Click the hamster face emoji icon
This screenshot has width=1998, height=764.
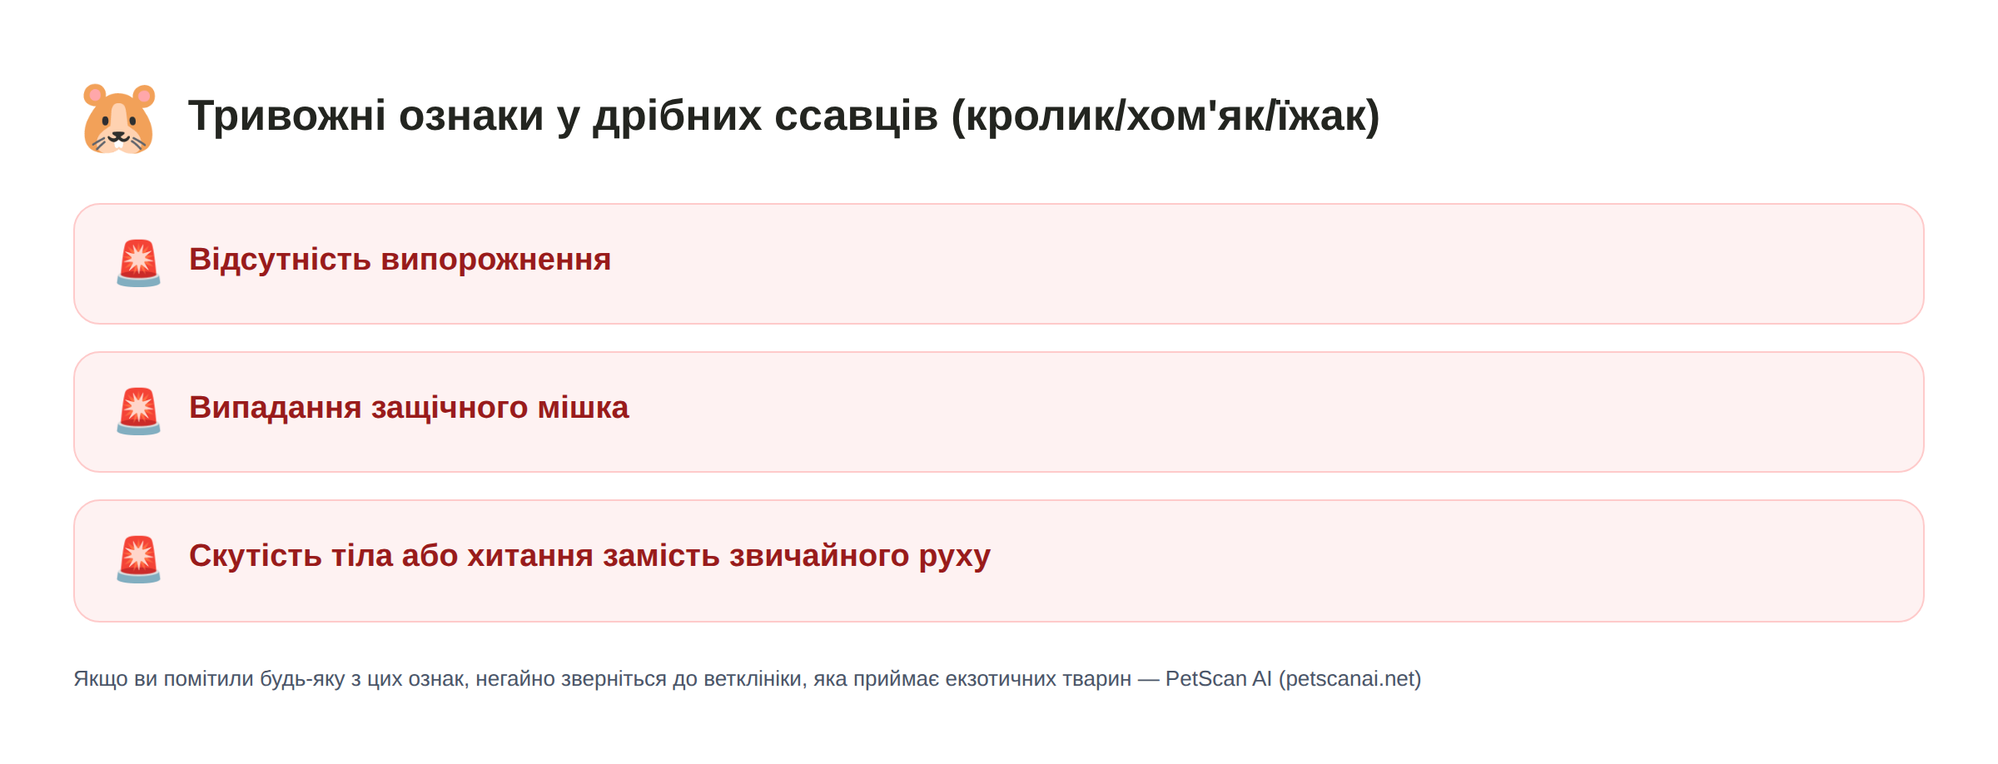(x=119, y=118)
